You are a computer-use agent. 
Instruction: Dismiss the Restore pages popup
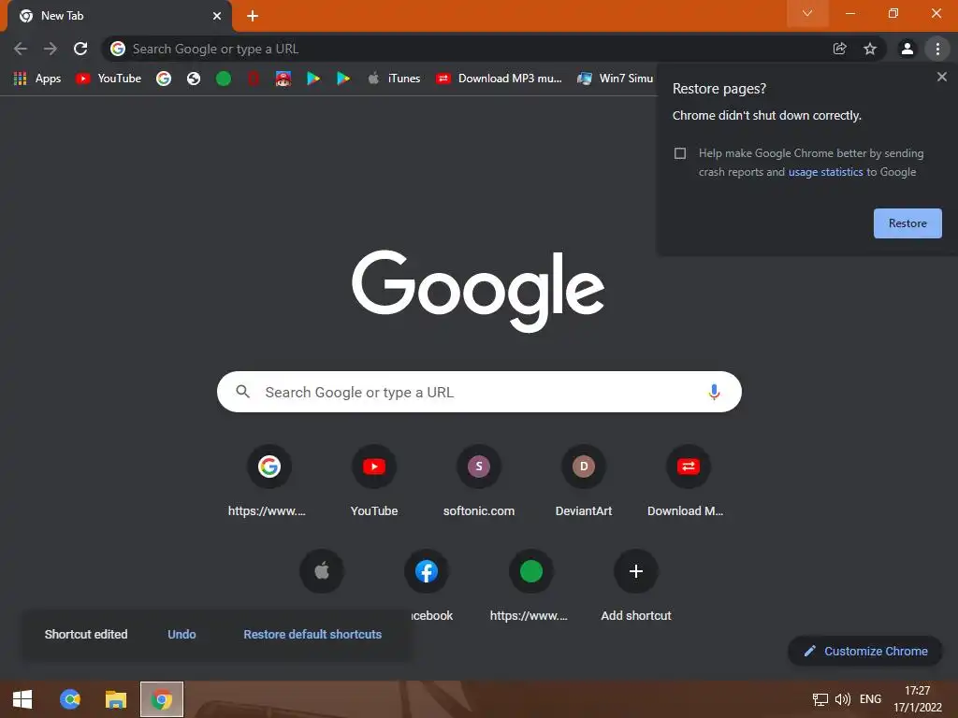pos(941,77)
